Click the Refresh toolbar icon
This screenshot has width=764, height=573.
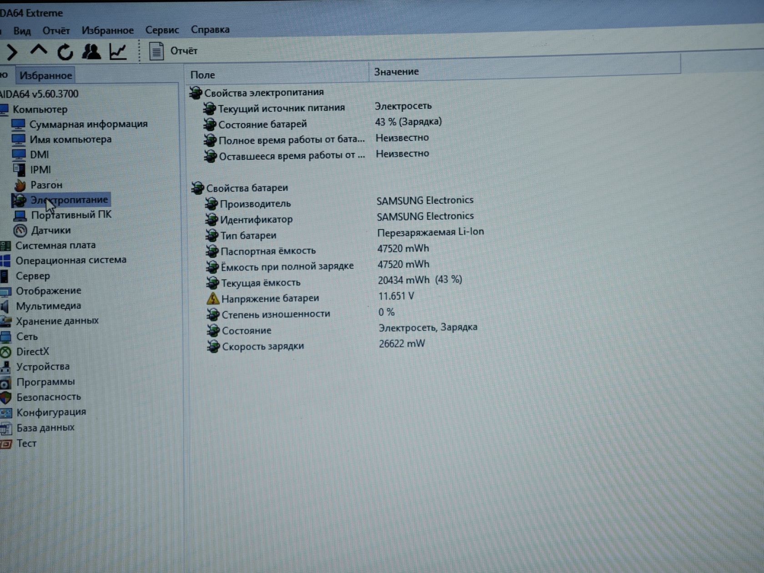tap(65, 52)
